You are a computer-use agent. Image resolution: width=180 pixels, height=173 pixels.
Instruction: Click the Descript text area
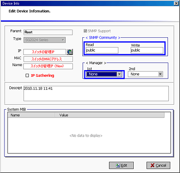pos(96,93)
